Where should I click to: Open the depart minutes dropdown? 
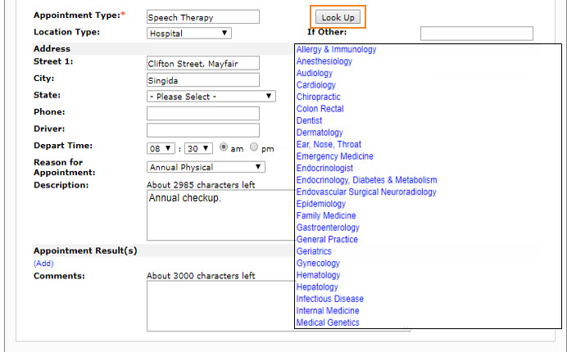pyautogui.click(x=198, y=148)
